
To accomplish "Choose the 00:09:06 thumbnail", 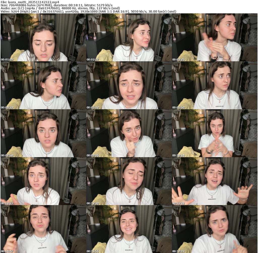I will click(x=129, y=133).
